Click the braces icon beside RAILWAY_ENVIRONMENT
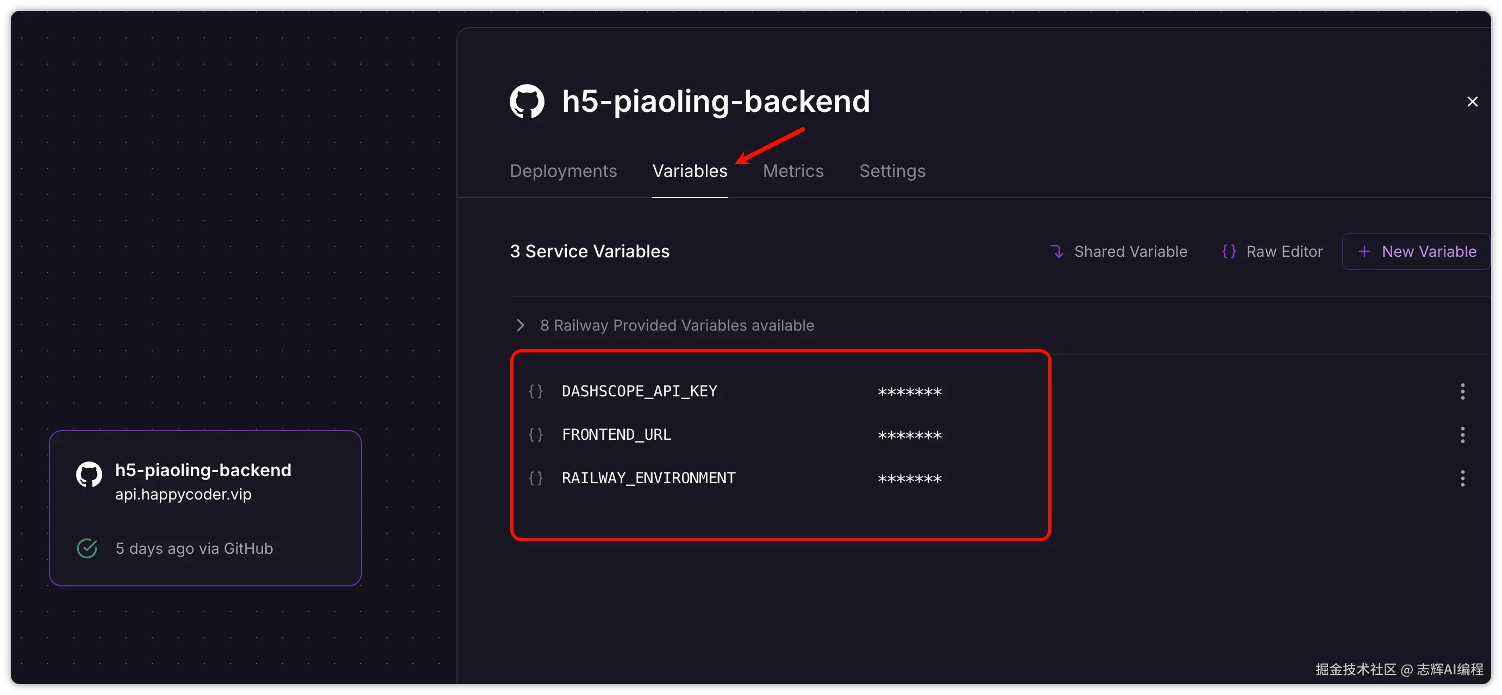The height and width of the screenshot is (695, 1502). pos(535,478)
